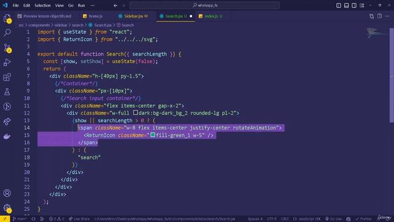Viewport: 394px width, 222px height.
Task: Open the Accounts menu icon
Action: (x=7, y=193)
